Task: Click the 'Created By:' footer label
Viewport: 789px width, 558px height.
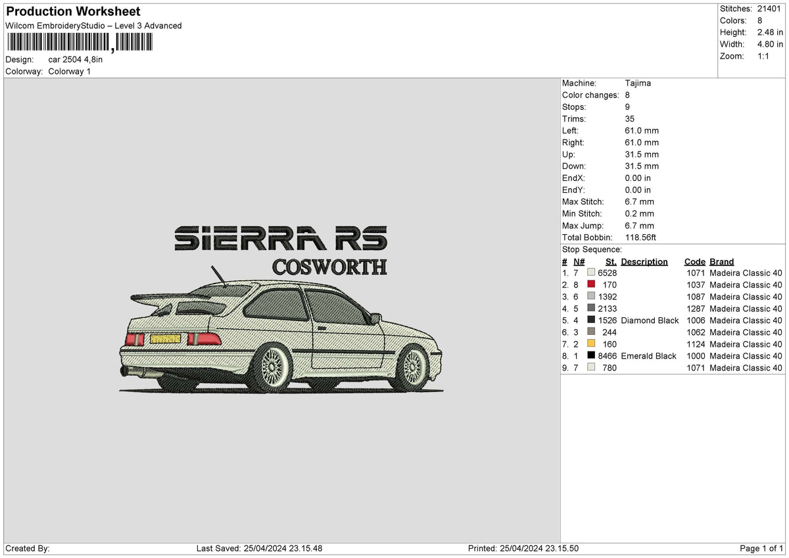Action: click(28, 548)
